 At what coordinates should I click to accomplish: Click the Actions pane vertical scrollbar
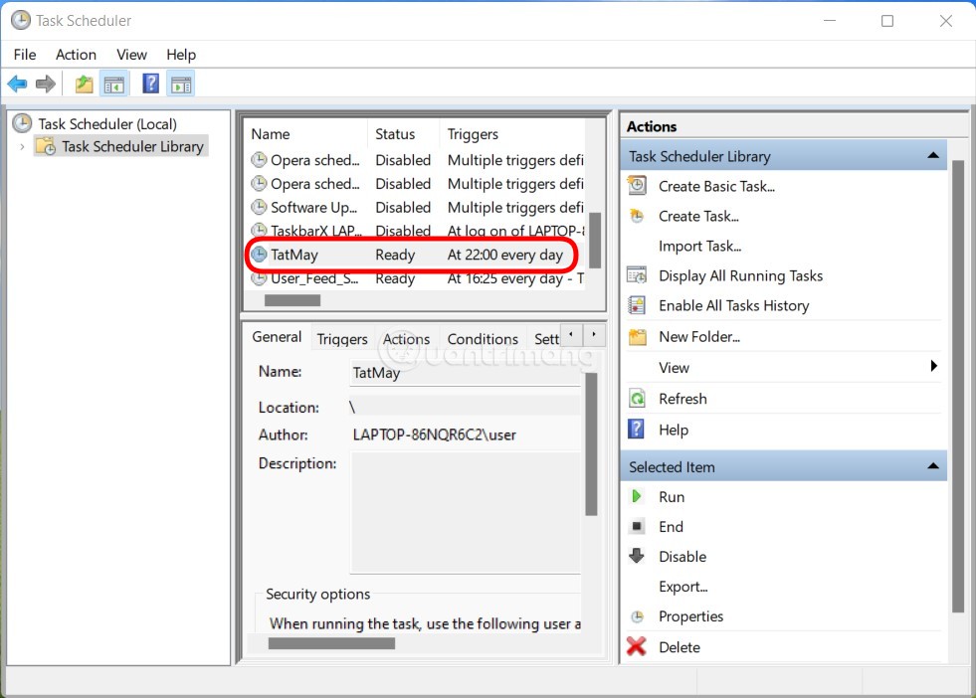click(x=957, y=386)
